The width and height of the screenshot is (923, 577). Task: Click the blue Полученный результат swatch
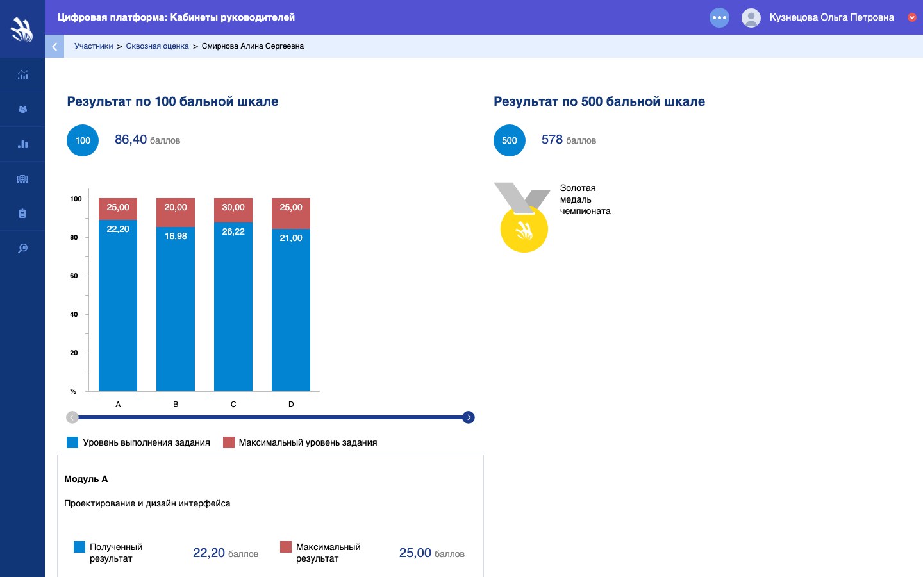[x=79, y=547]
